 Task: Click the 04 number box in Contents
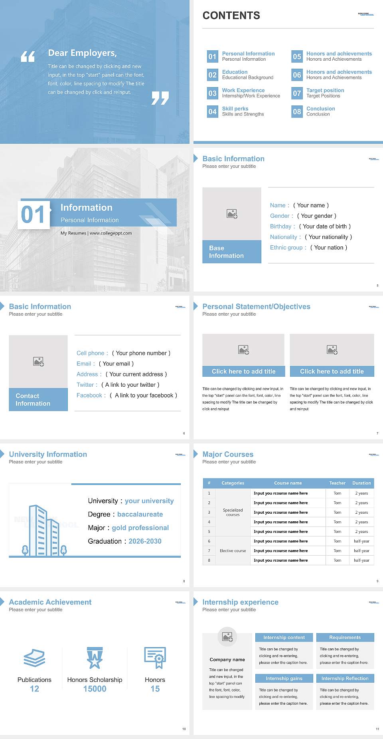(213, 111)
